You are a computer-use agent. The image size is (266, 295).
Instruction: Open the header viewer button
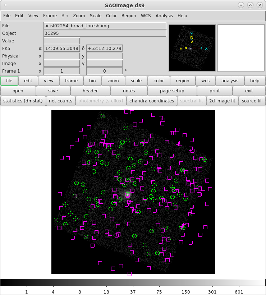coord(90,91)
